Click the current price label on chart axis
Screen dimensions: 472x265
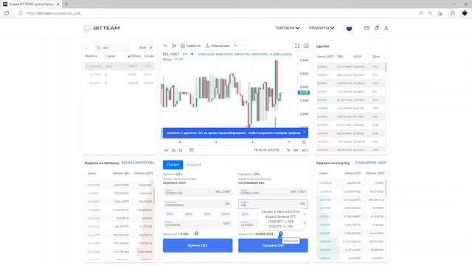pyautogui.click(x=304, y=93)
